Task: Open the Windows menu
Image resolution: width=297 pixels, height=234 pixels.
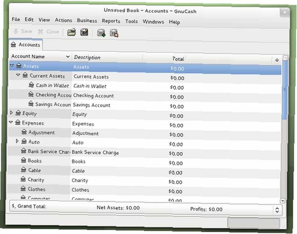Action: tap(153, 22)
